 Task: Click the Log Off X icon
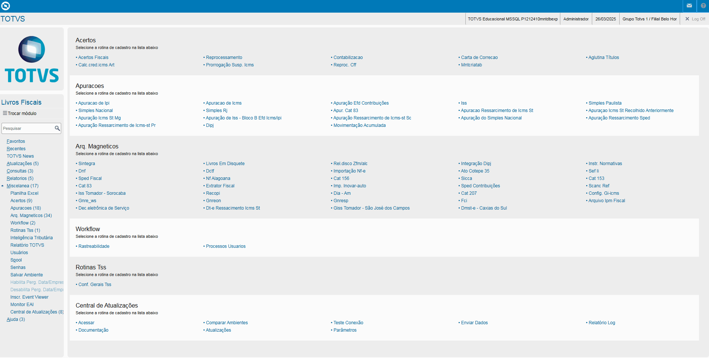pos(687,19)
